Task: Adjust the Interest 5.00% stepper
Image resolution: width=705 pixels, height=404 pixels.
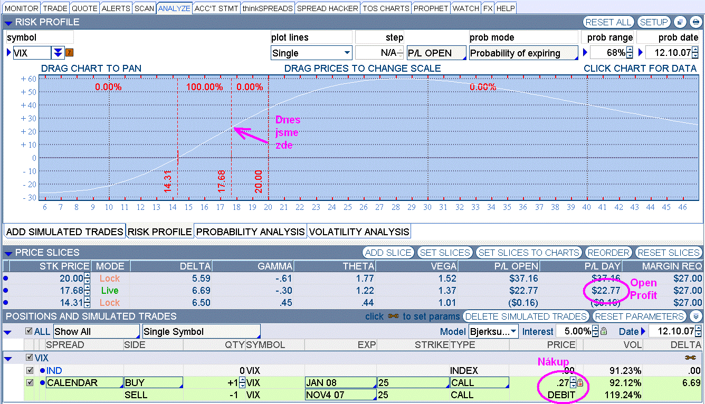Action: [596, 331]
